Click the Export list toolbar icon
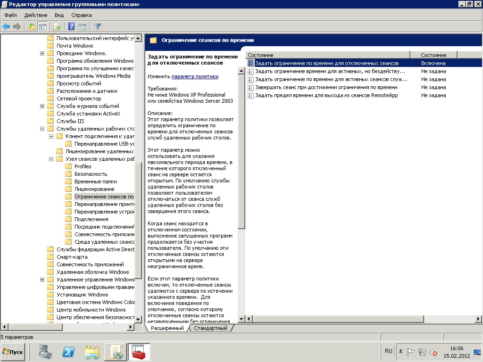Screen dimensions: 483x362 tap(57, 27)
